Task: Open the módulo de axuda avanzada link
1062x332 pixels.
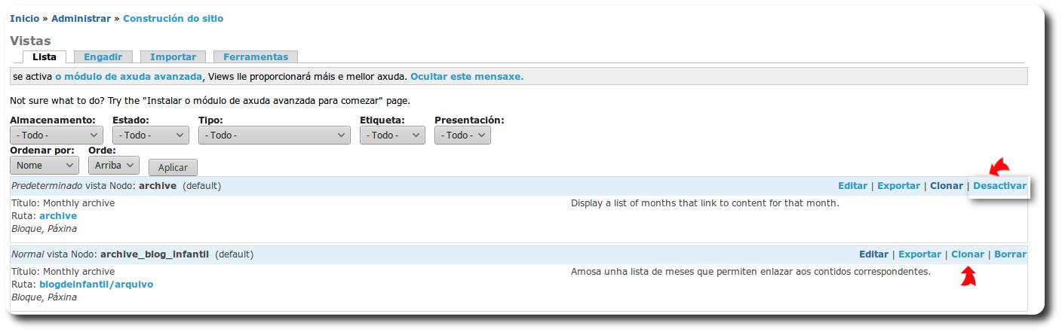Action: click(128, 76)
